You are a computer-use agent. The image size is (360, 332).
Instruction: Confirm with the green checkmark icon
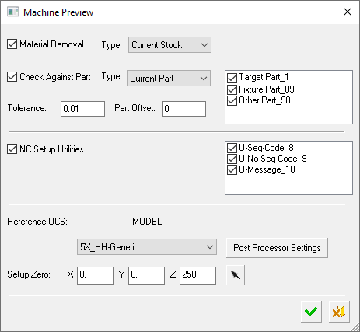[311, 312]
